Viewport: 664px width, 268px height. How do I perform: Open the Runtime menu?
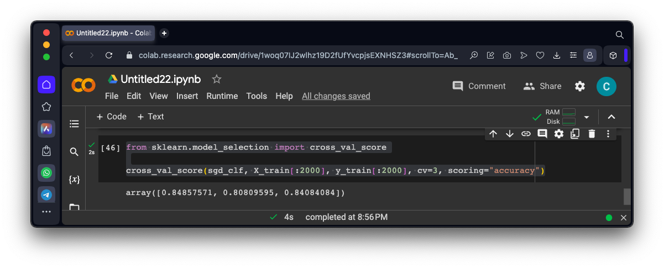tap(222, 96)
